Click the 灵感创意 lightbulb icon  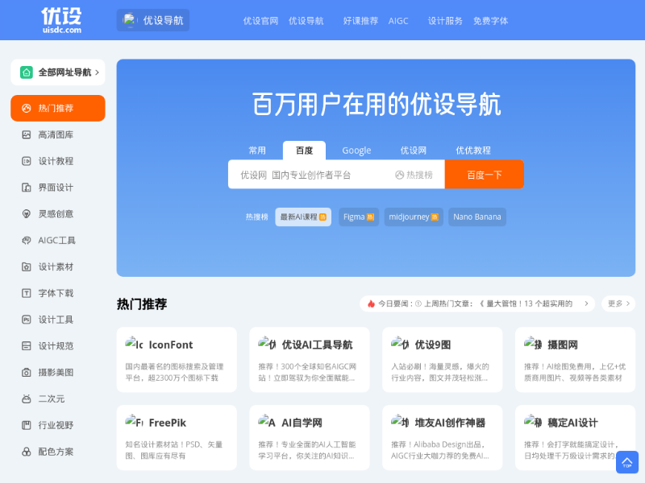point(27,214)
